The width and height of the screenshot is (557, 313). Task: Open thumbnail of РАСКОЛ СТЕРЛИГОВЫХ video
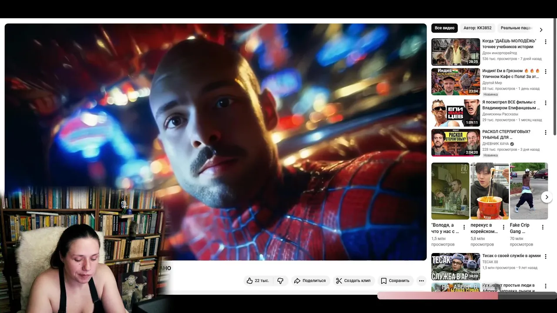click(x=456, y=143)
